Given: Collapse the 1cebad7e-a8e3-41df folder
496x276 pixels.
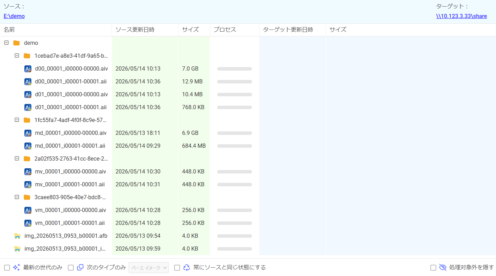Looking at the screenshot, I should click(x=17, y=56).
